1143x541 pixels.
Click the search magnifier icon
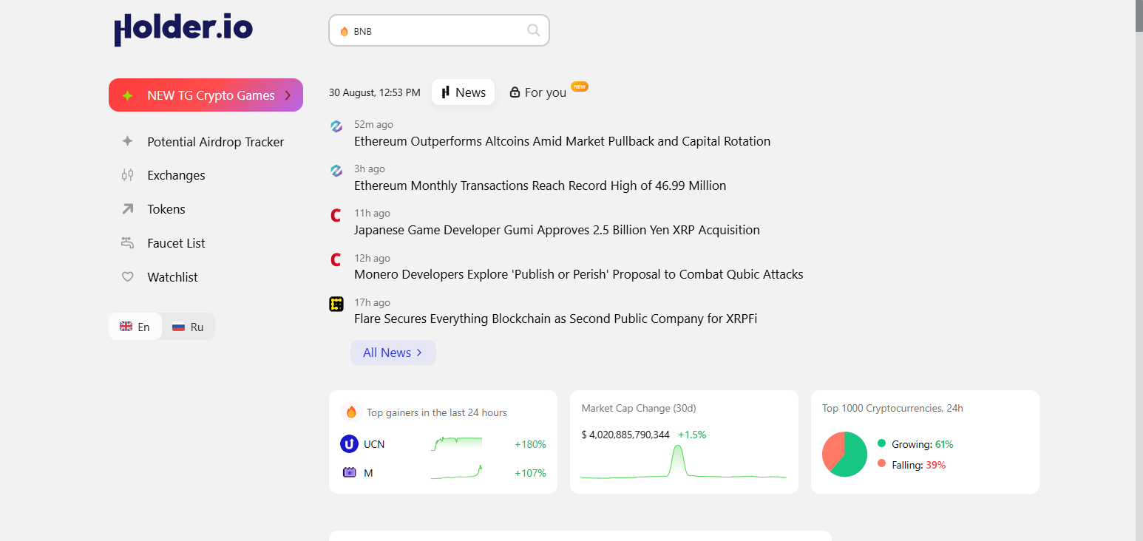[533, 30]
